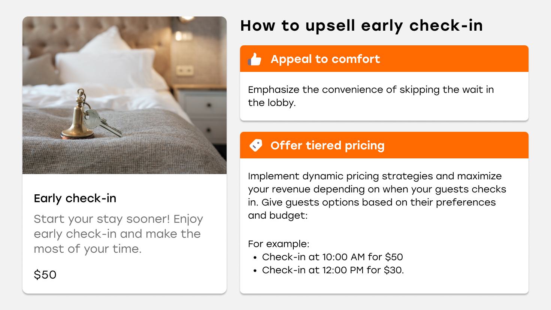The height and width of the screenshot is (310, 551).
Task: Select the Offer tiered pricing header text
Action: click(x=327, y=145)
